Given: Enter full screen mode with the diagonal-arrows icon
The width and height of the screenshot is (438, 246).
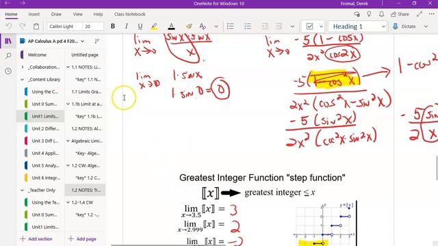Looking at the screenshot, I should [420, 14].
